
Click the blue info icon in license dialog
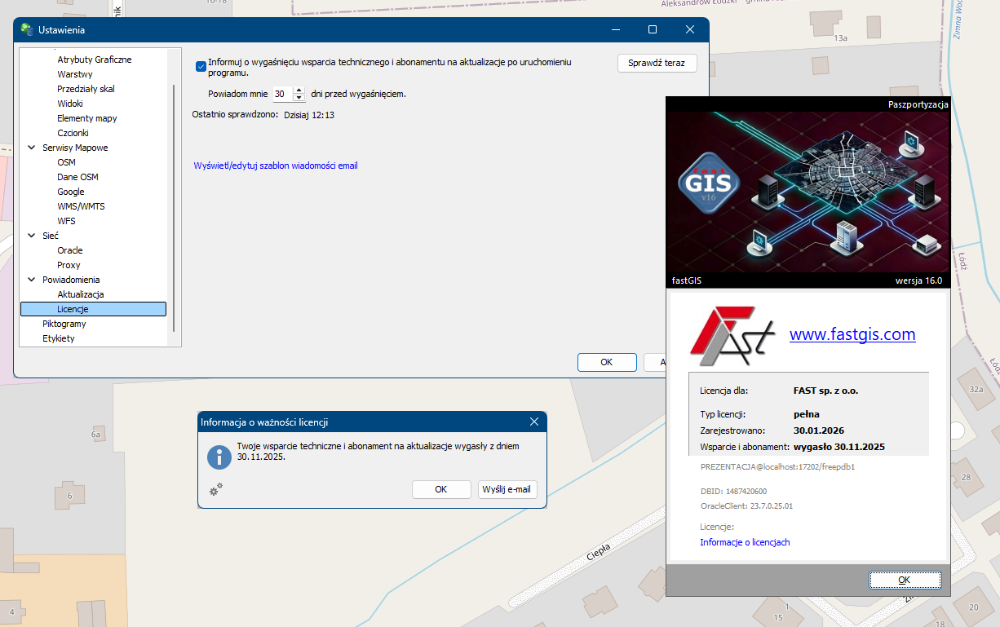(x=219, y=457)
